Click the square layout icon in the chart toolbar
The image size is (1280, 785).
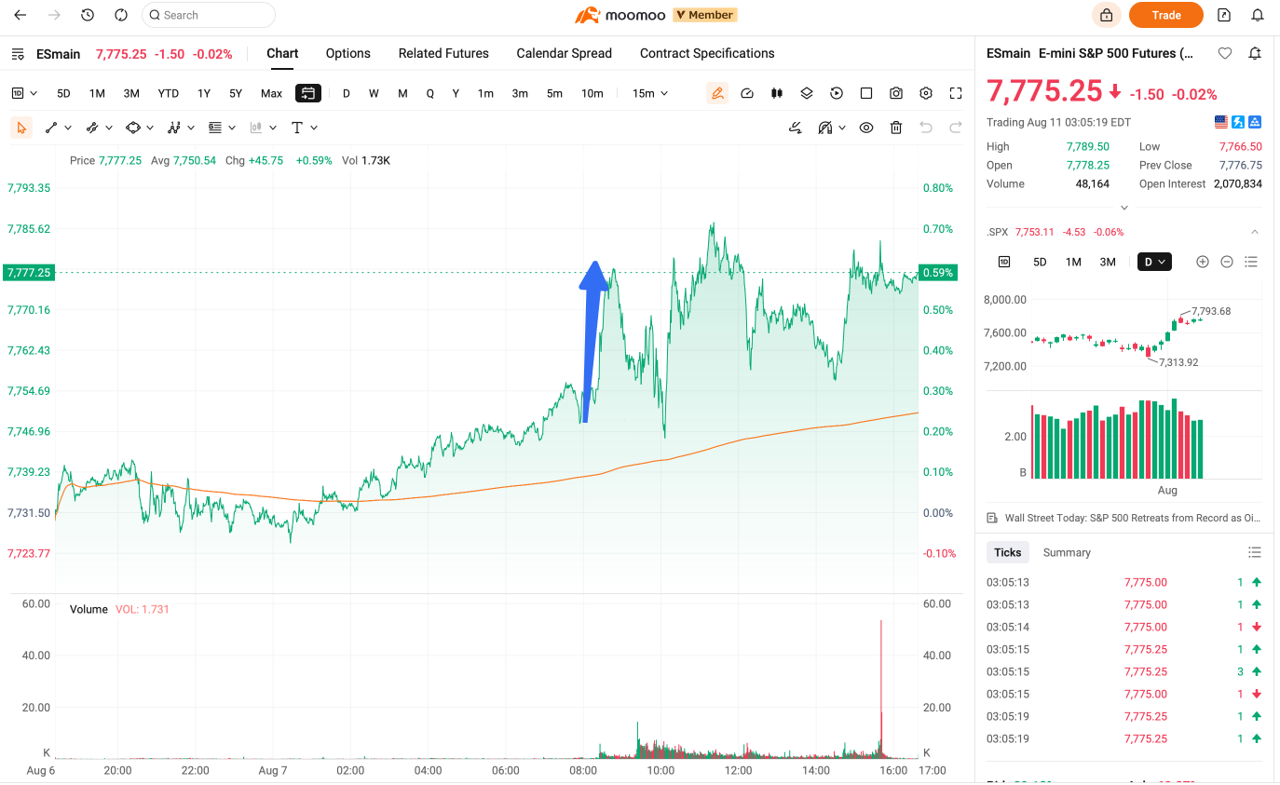(866, 93)
